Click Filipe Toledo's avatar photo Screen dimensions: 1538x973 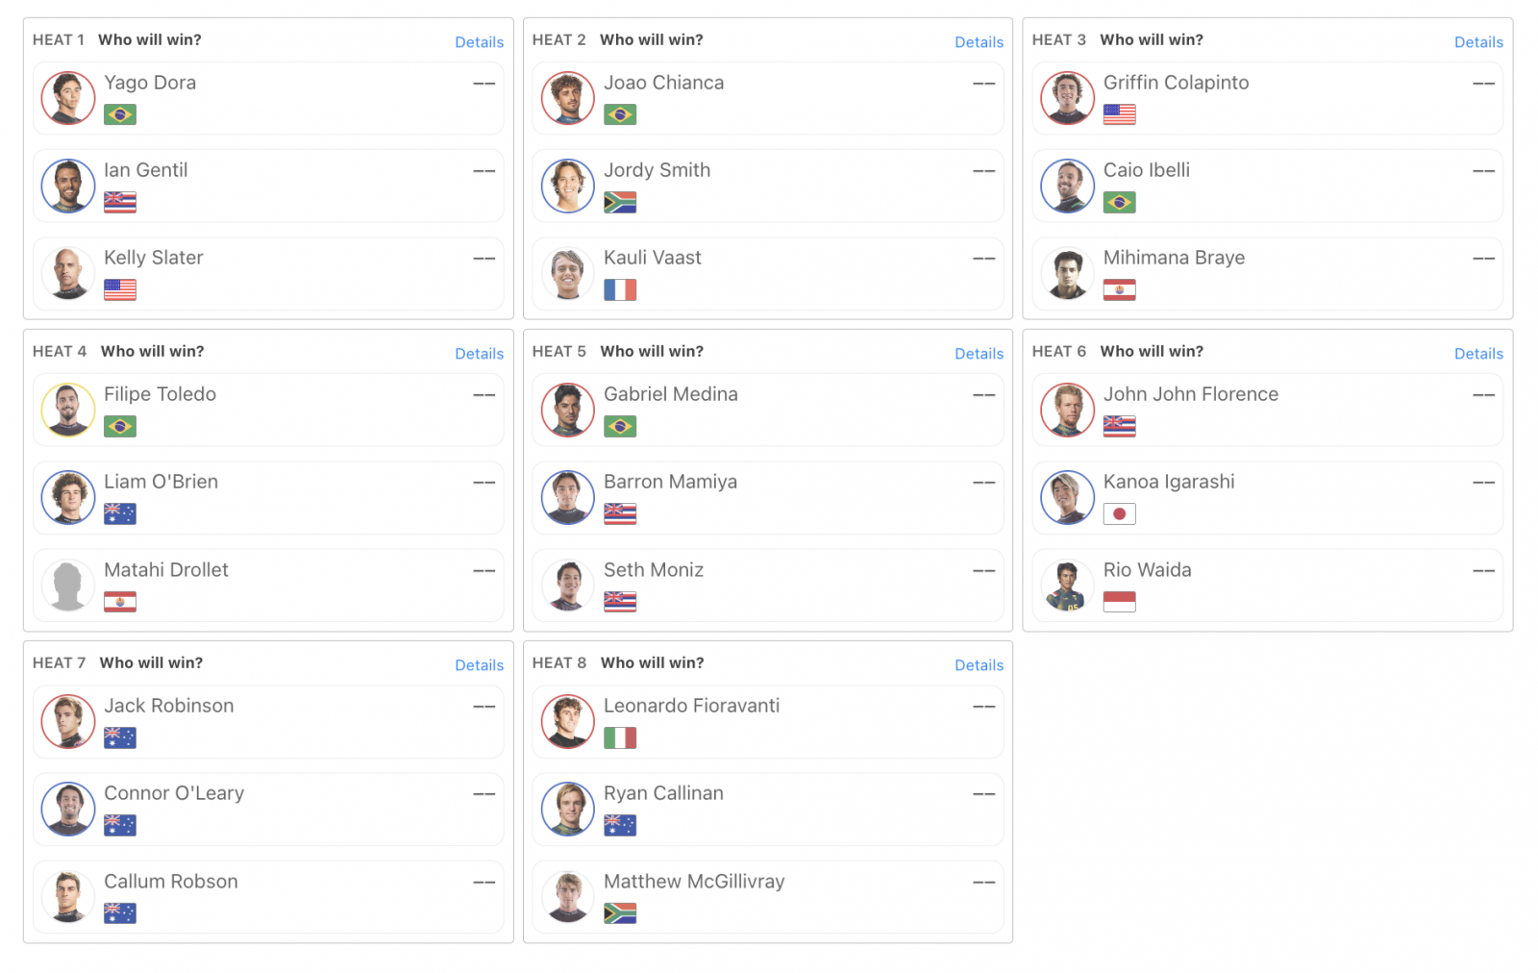[68, 410]
